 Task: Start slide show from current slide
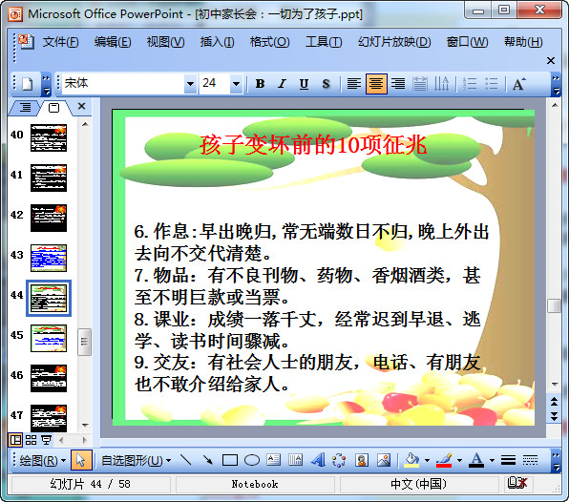(x=46, y=440)
